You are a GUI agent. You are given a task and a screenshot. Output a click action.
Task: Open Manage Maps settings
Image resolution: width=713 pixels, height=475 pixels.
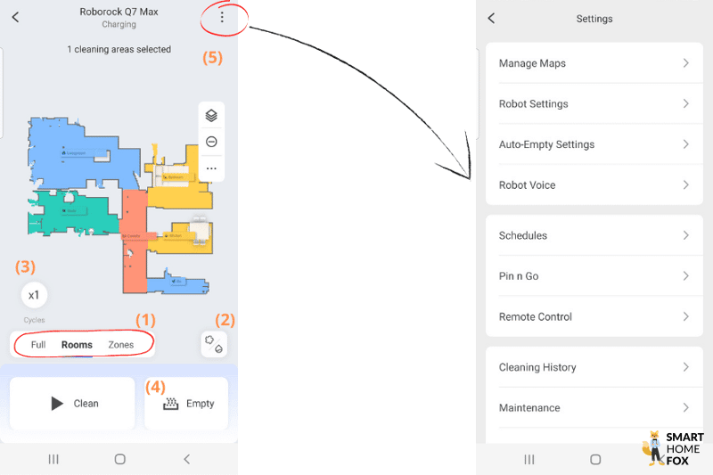[594, 63]
